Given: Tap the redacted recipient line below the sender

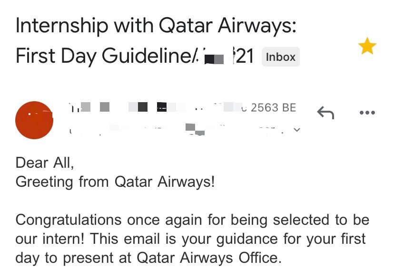Looking at the screenshot, I should point(181,128).
